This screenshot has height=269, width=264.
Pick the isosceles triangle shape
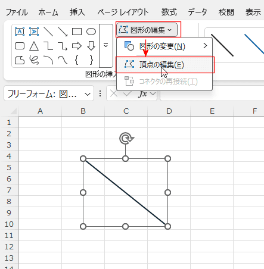pos(34,46)
